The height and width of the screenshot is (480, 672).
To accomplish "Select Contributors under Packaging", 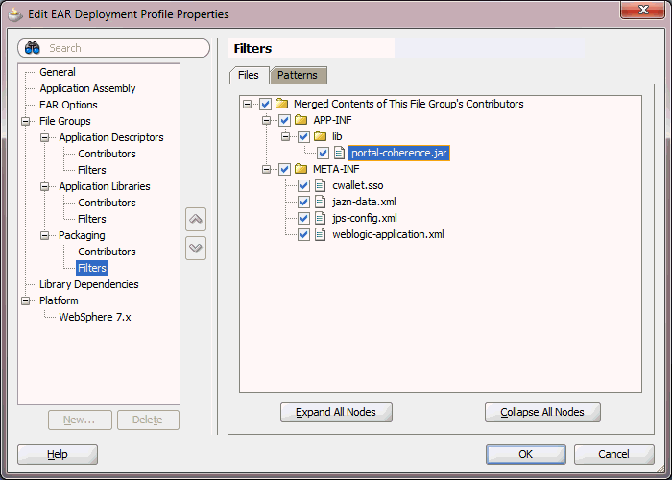I will coord(107,252).
